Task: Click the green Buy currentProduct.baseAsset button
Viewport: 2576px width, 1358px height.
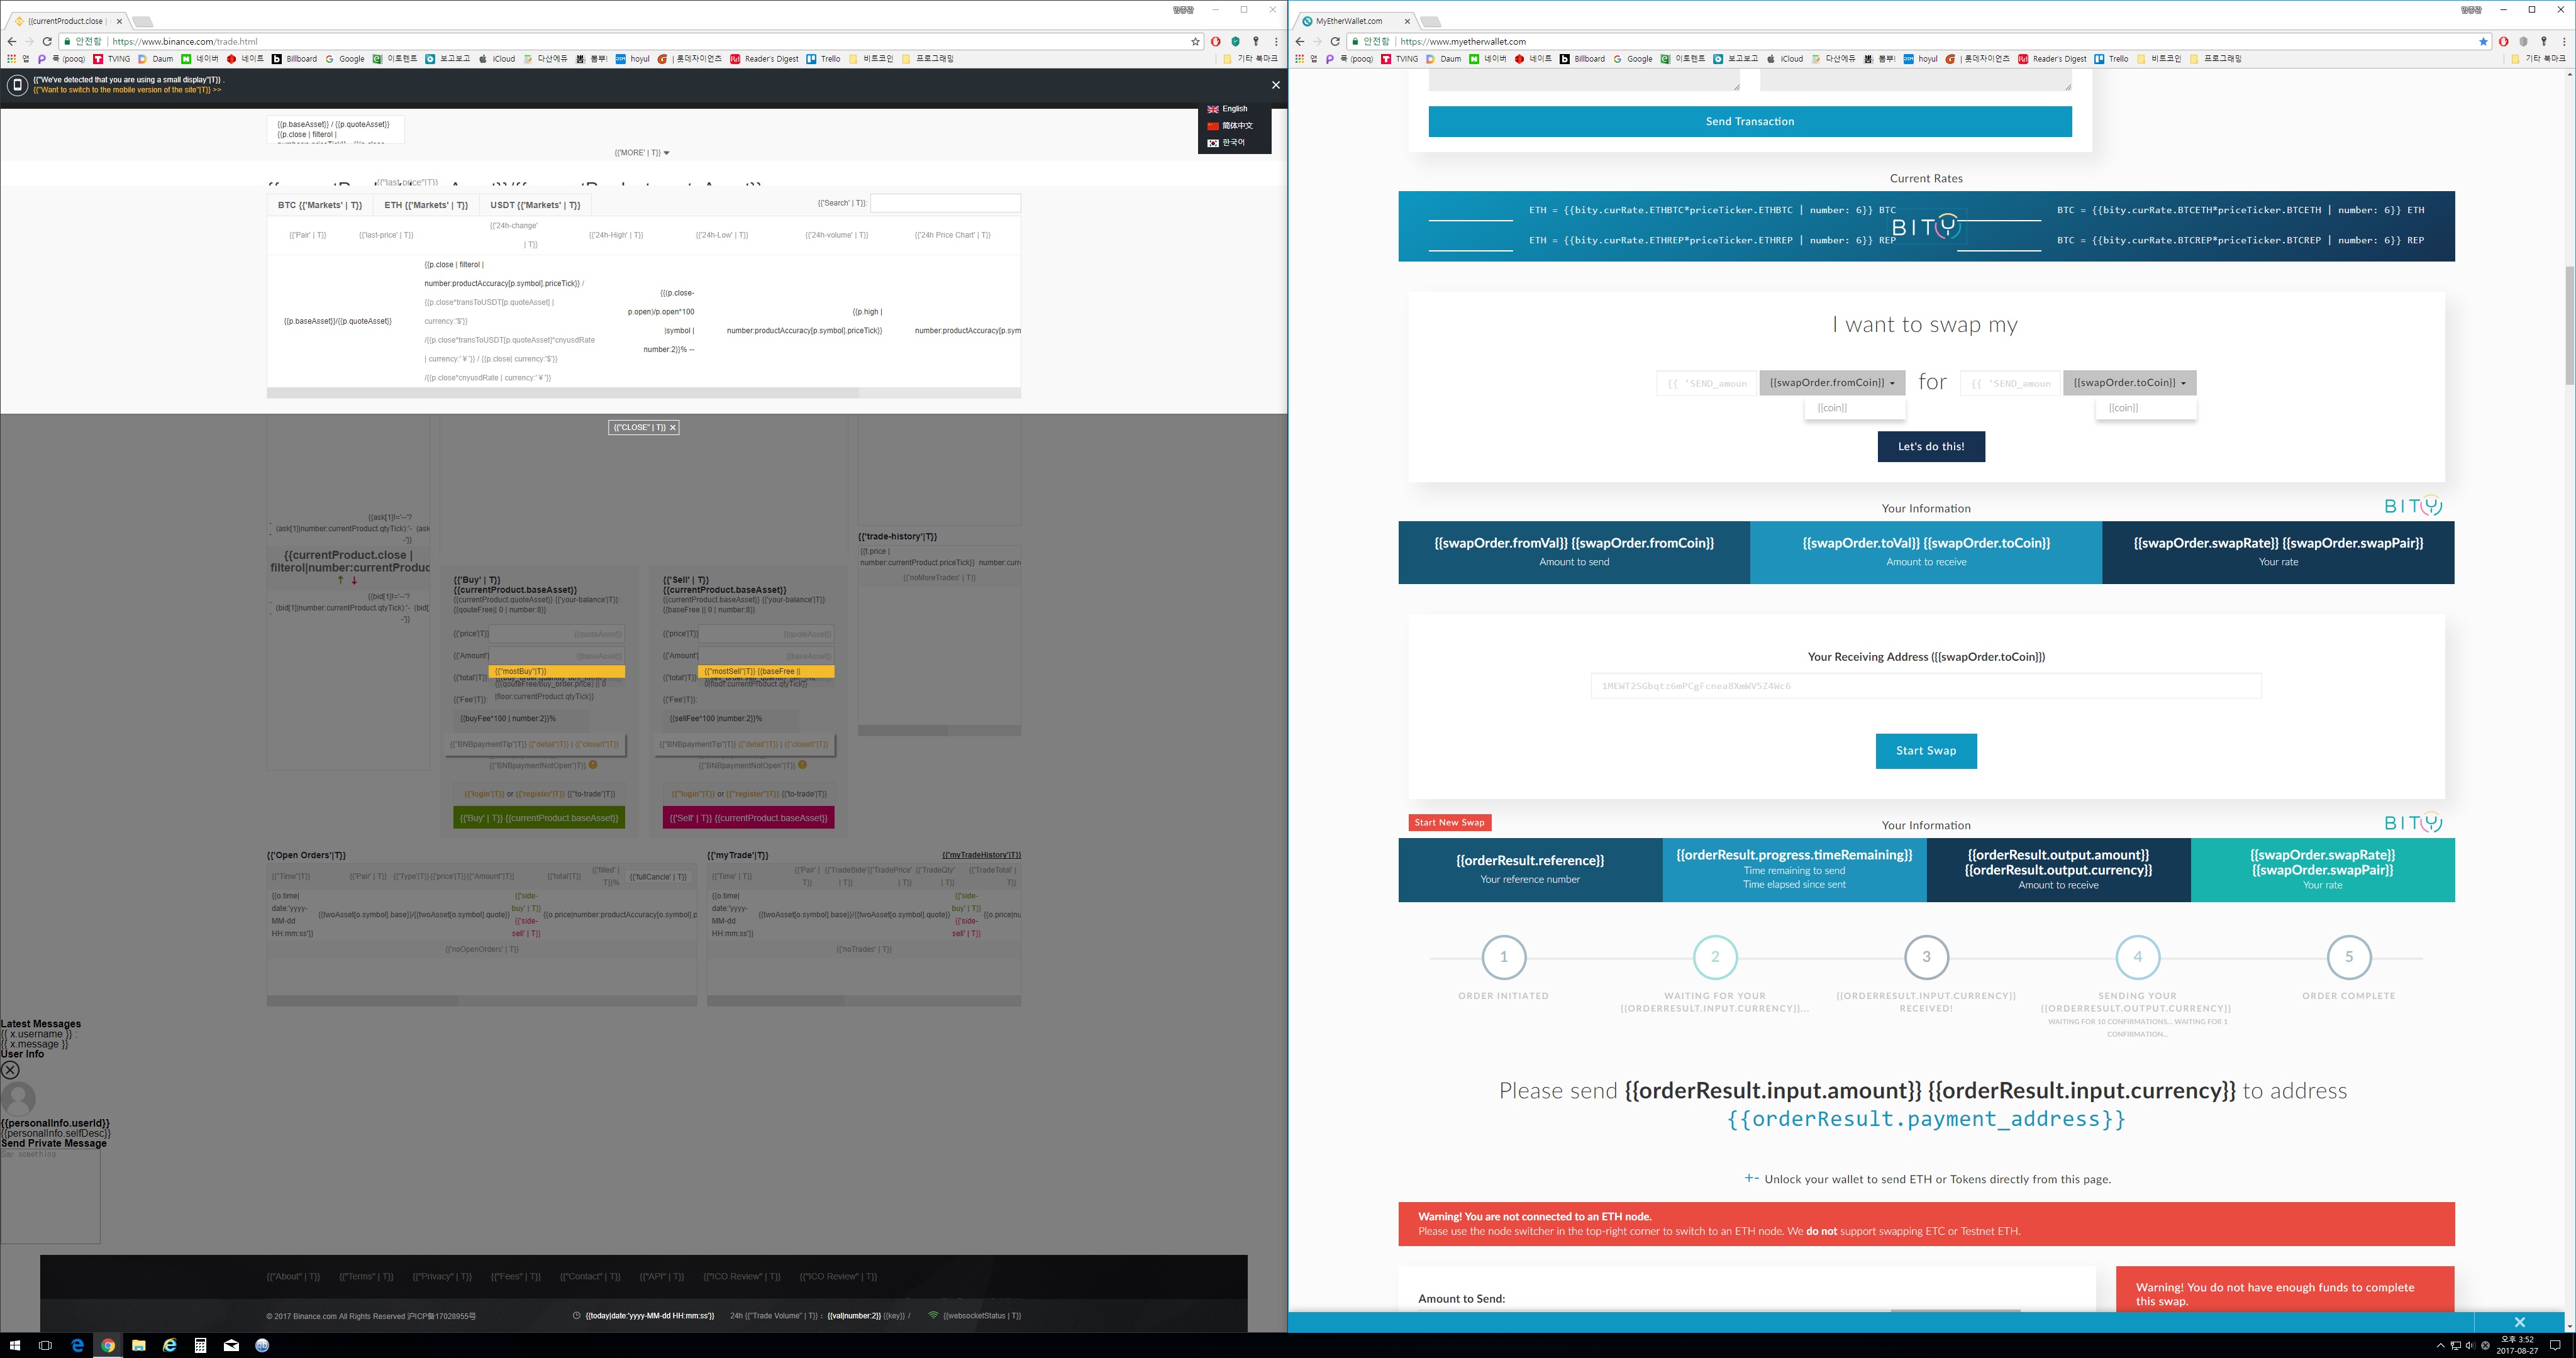Action: point(539,818)
